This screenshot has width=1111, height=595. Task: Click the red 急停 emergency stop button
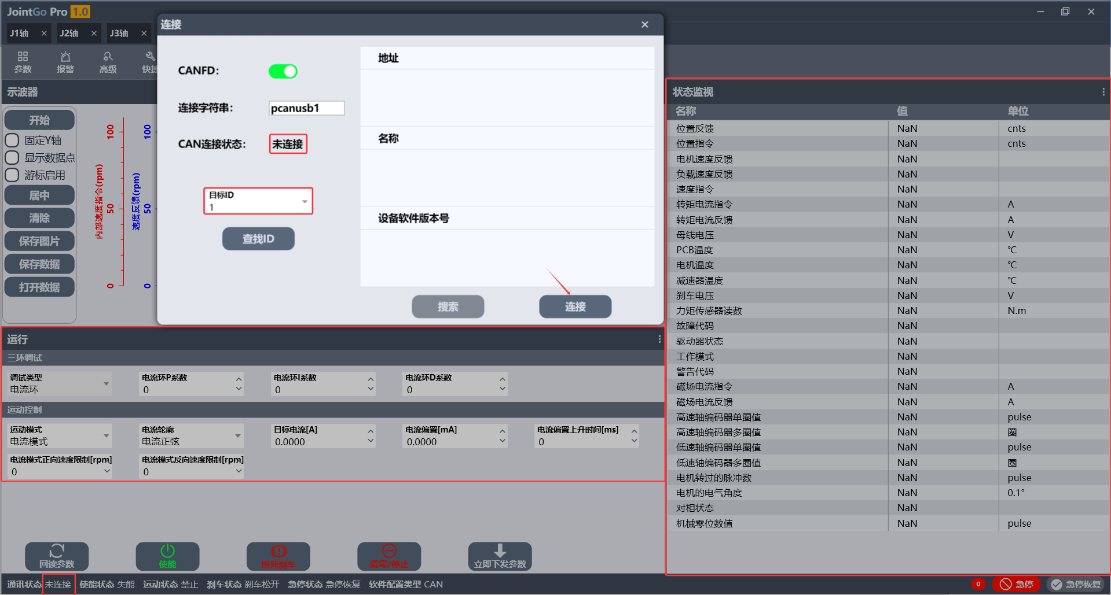[1017, 584]
